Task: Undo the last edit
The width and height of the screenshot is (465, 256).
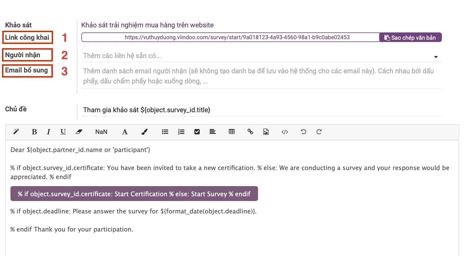Action: pyautogui.click(x=304, y=132)
